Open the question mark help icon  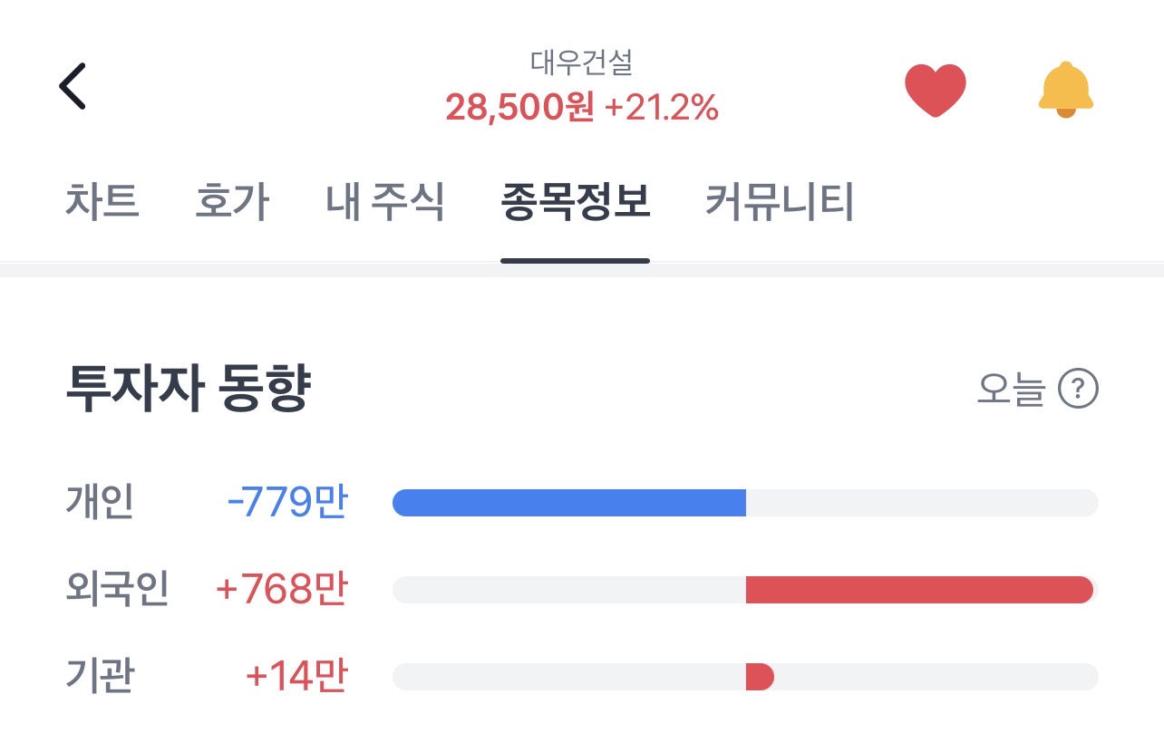(x=1078, y=389)
